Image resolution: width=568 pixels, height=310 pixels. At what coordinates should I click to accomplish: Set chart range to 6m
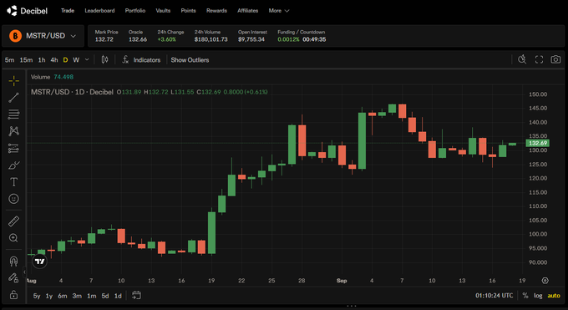click(63, 296)
